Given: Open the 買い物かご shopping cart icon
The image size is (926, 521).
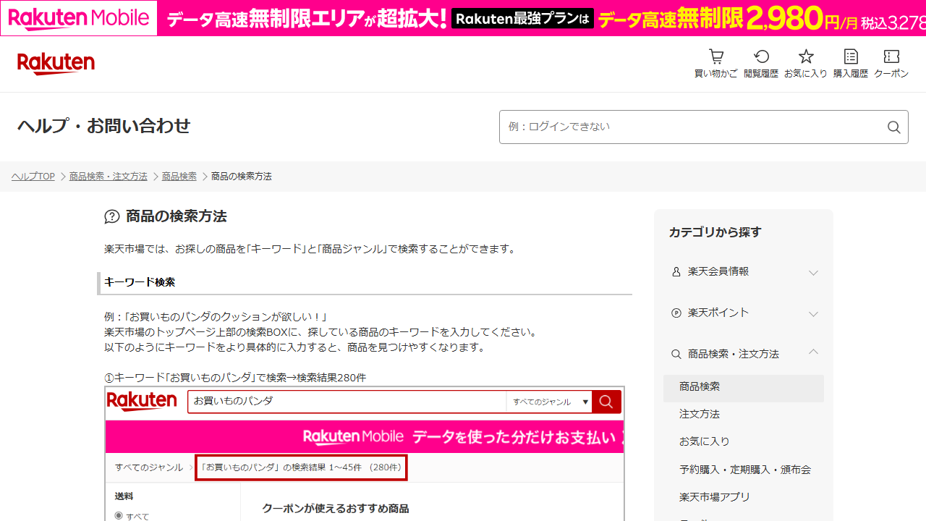Looking at the screenshot, I should (x=716, y=56).
